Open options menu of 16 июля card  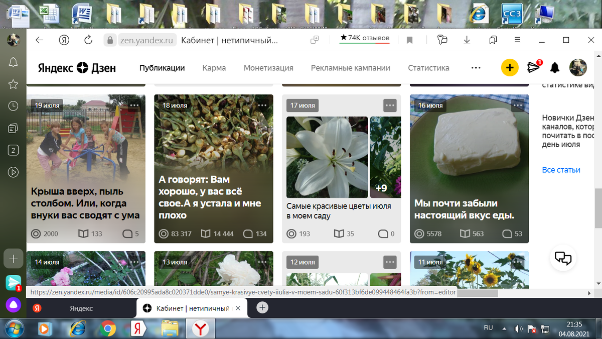(518, 105)
